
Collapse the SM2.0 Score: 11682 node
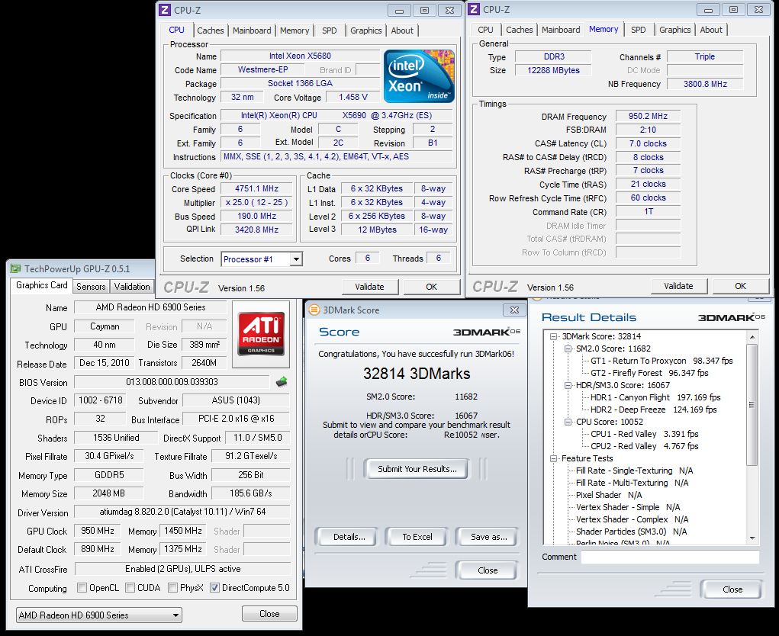568,349
